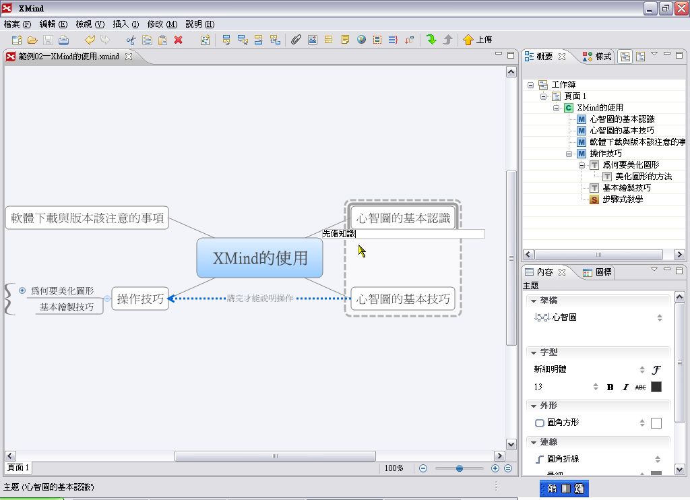This screenshot has height=500, width=690.
Task: Click the Save floppy disk icon
Action: [x=48, y=40]
